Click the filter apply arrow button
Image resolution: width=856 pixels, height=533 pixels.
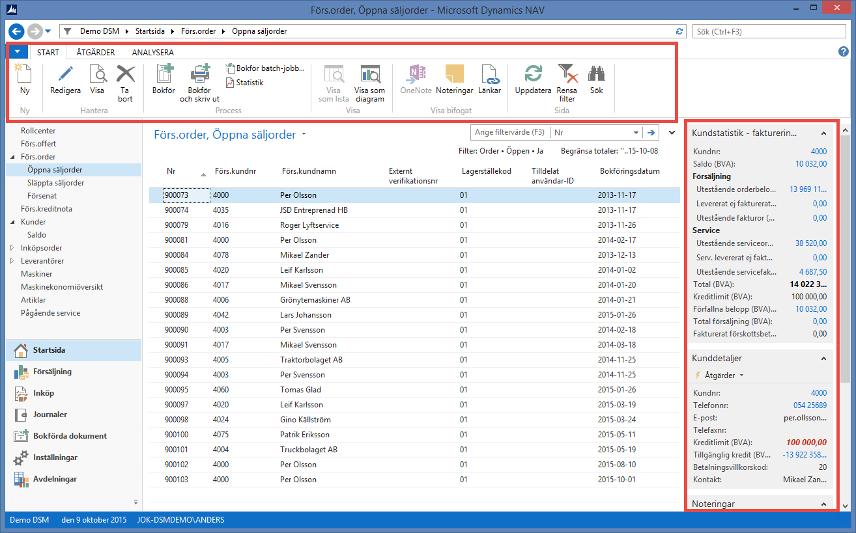[649, 132]
